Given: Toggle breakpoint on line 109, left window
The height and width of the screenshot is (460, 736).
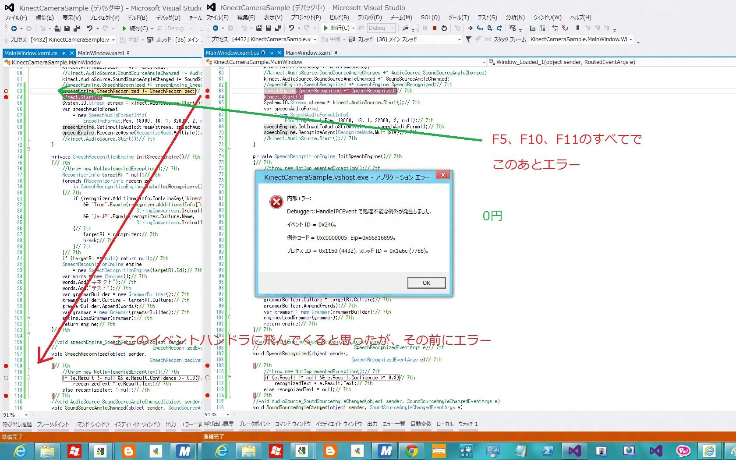Looking at the screenshot, I should click(x=6, y=365).
